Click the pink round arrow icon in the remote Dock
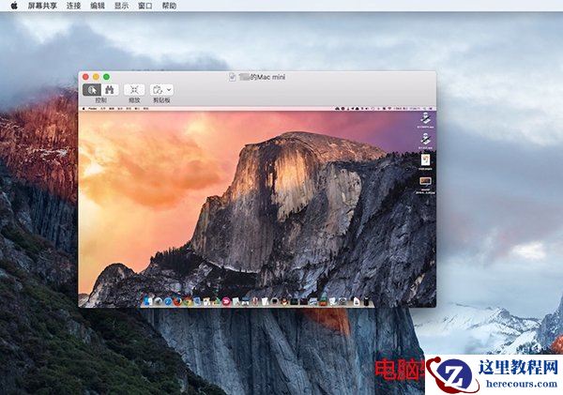 (226, 301)
